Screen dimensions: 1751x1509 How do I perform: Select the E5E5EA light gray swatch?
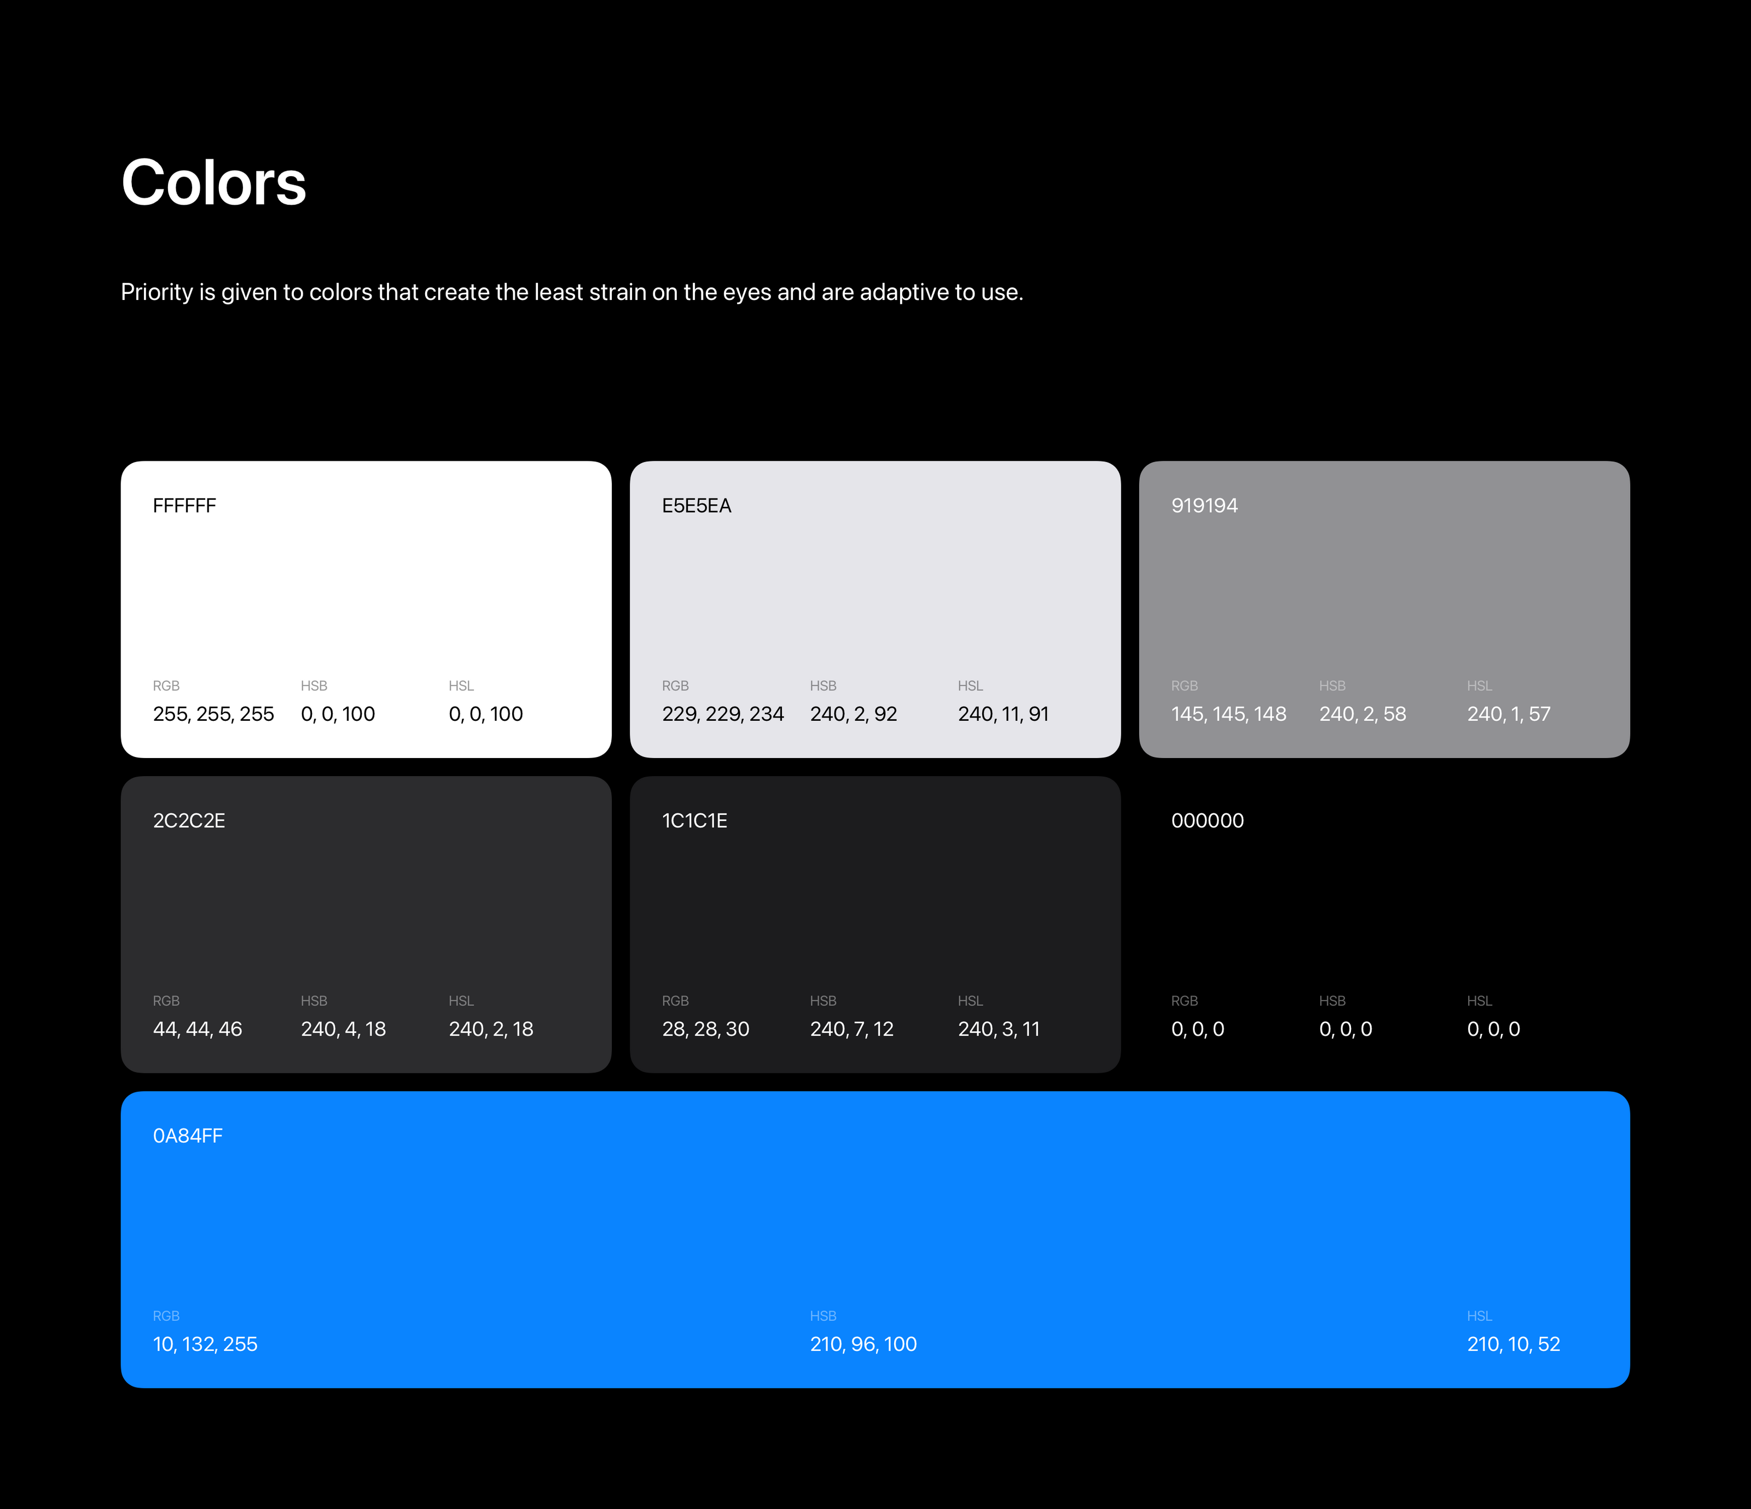pyautogui.click(x=874, y=592)
